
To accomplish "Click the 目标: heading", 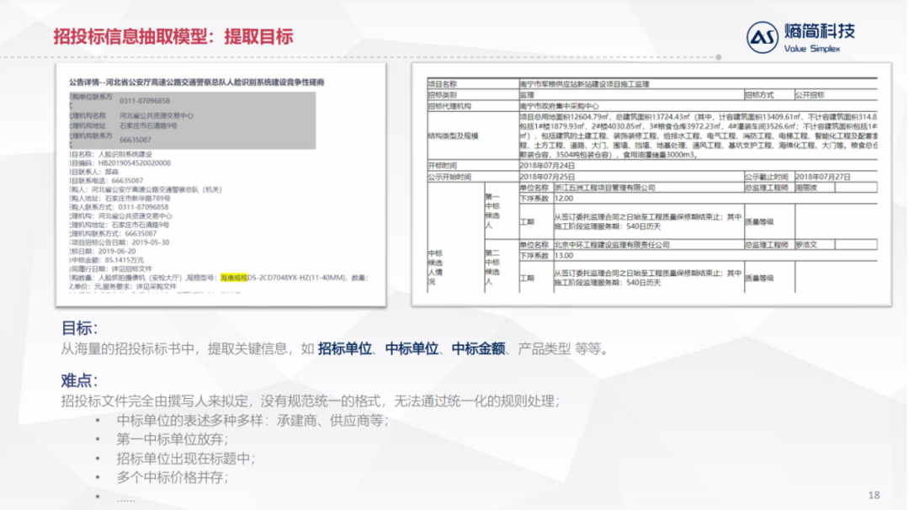I will click(x=79, y=328).
